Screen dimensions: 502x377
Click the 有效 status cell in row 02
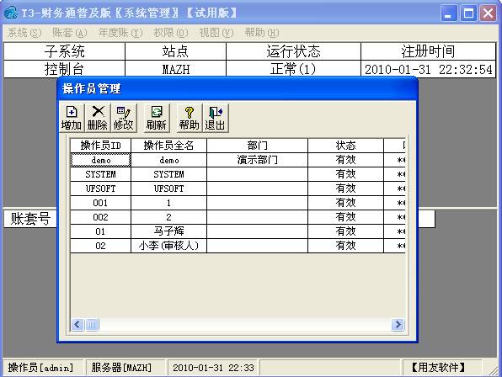pyautogui.click(x=346, y=246)
